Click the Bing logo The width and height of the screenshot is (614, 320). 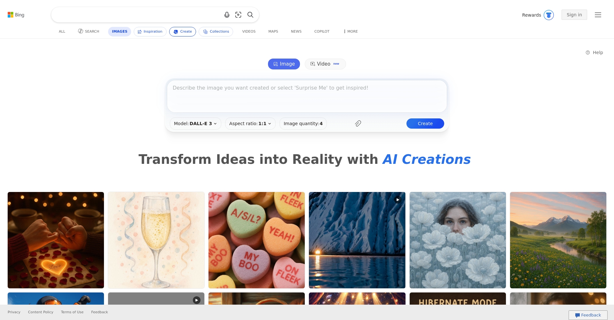(x=16, y=15)
